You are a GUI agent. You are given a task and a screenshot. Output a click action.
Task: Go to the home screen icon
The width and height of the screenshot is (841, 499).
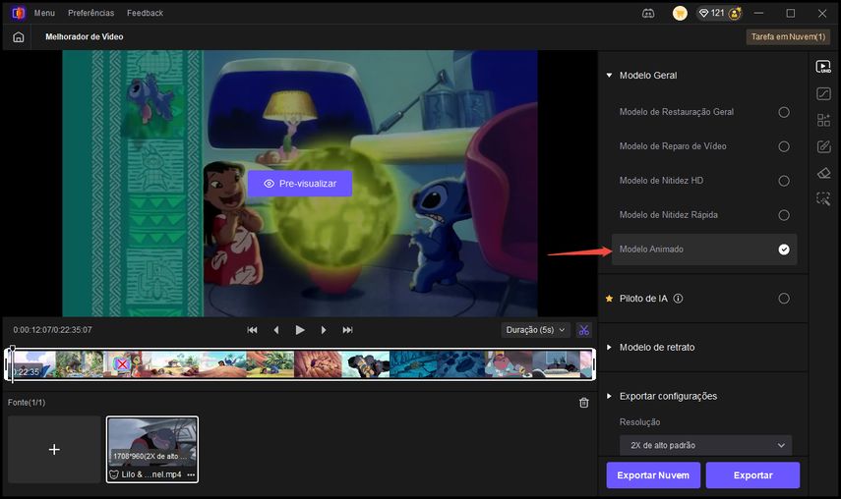19,37
